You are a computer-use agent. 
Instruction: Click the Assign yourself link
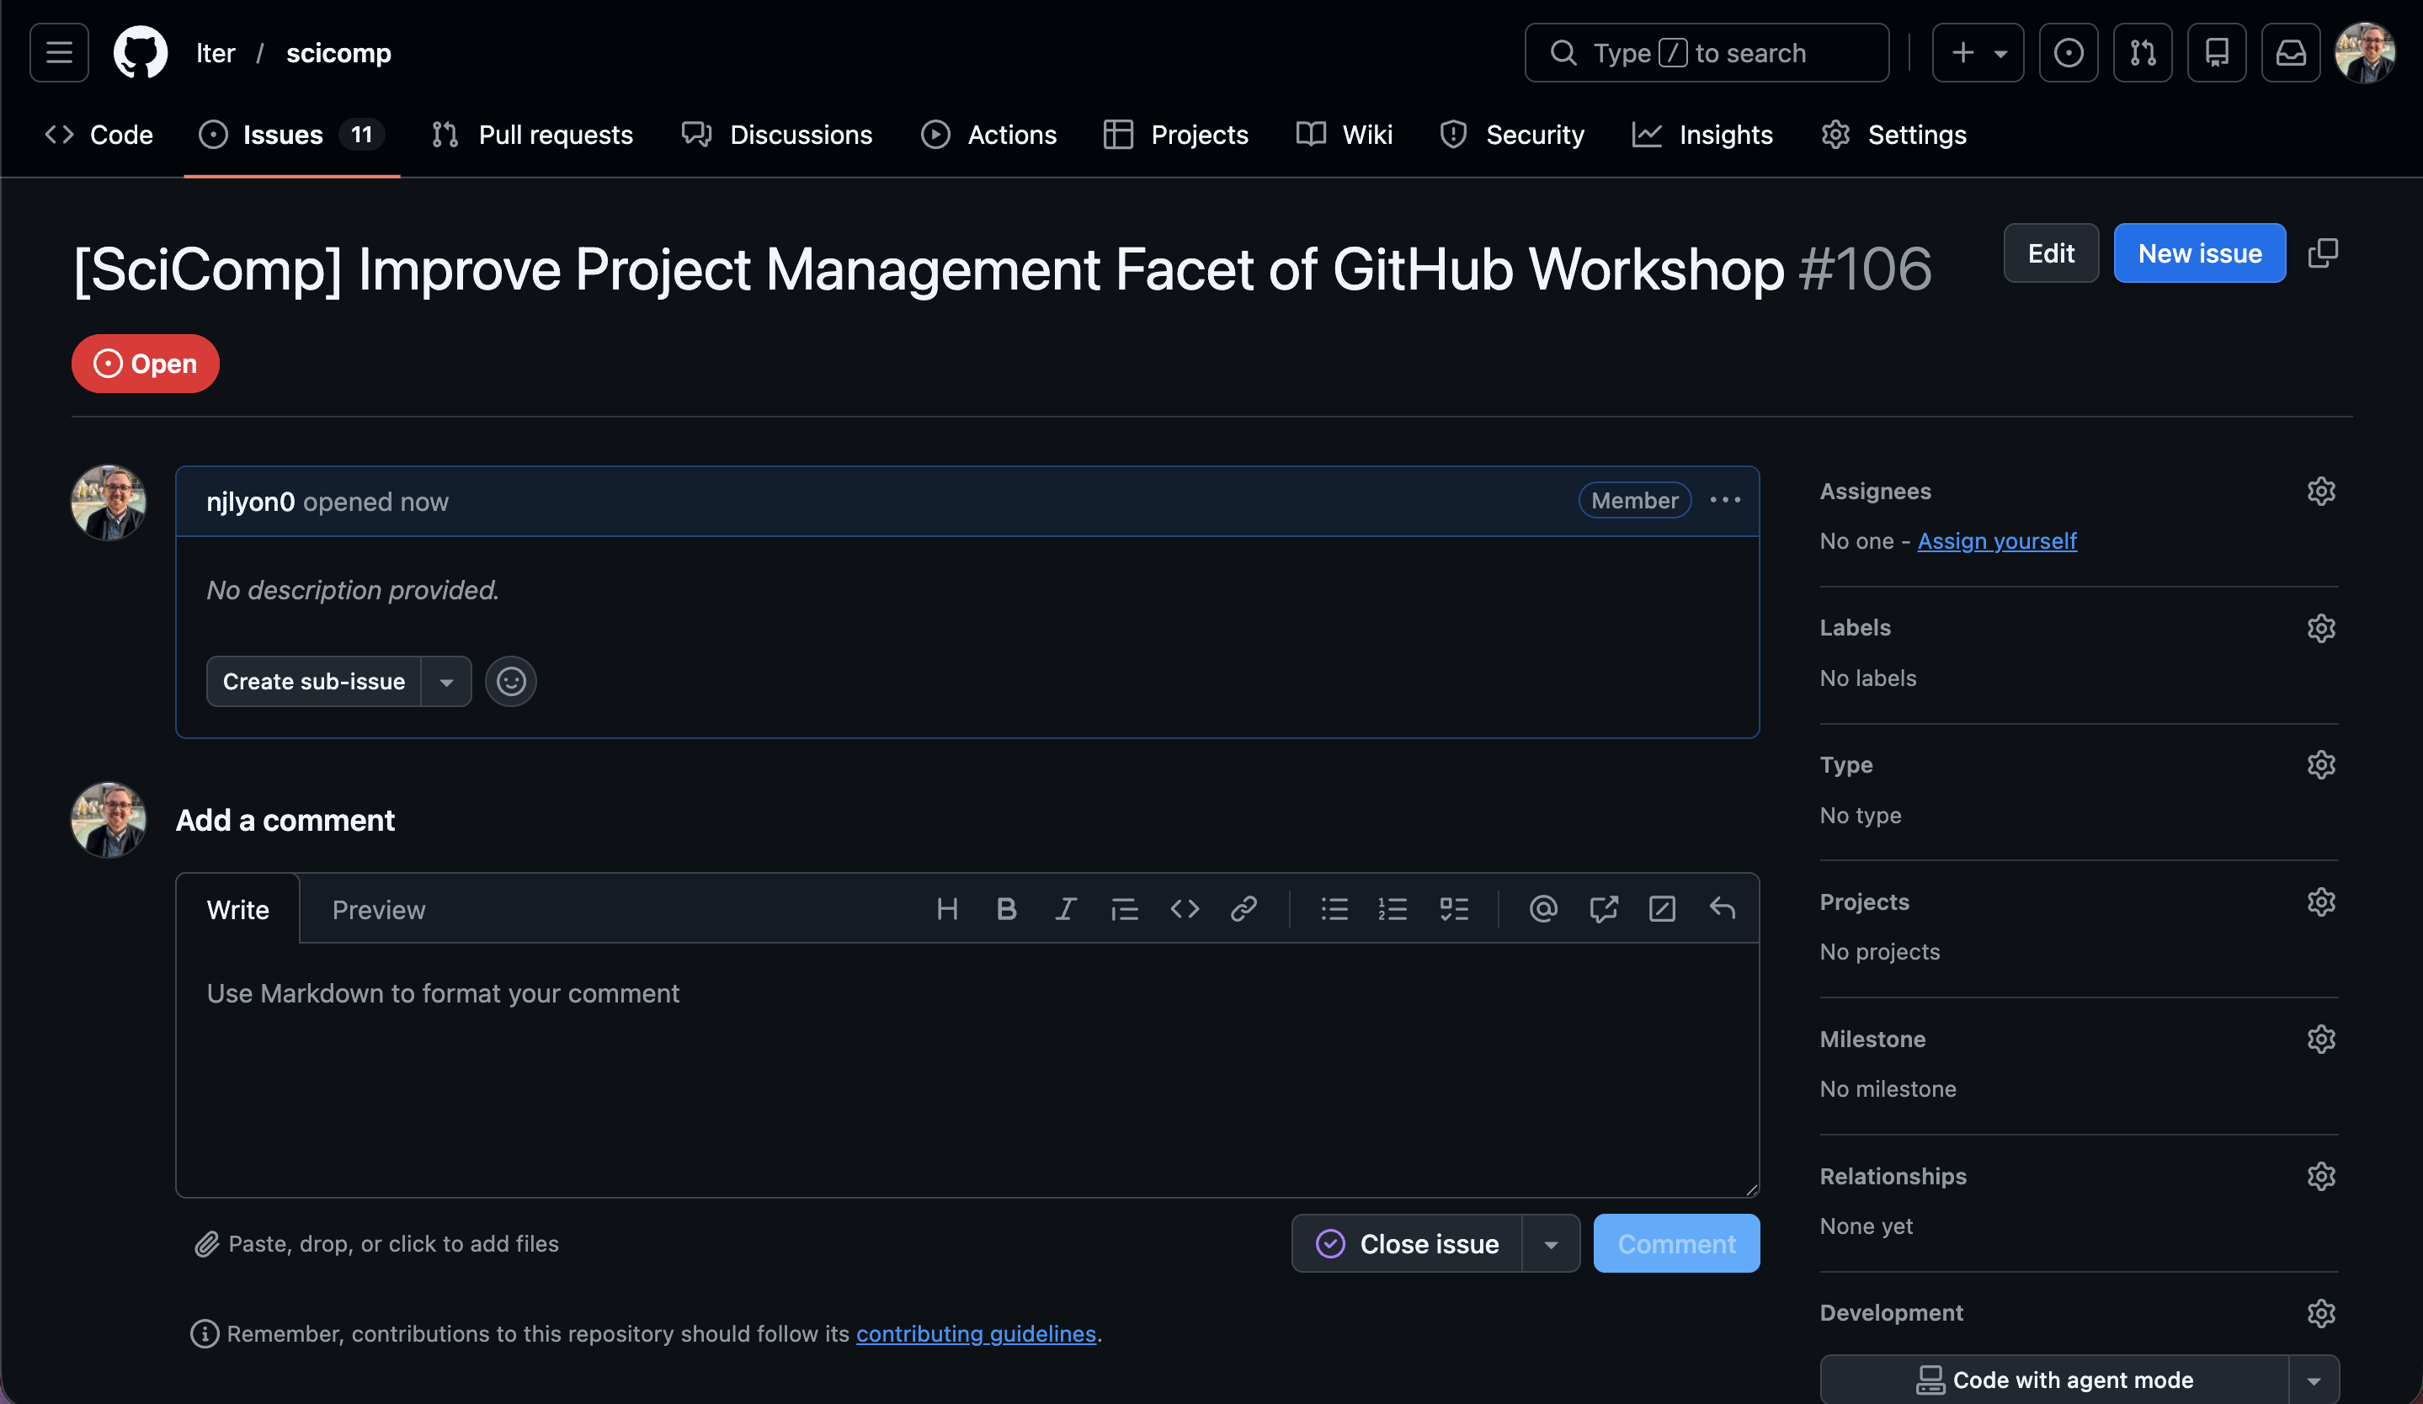click(1997, 541)
